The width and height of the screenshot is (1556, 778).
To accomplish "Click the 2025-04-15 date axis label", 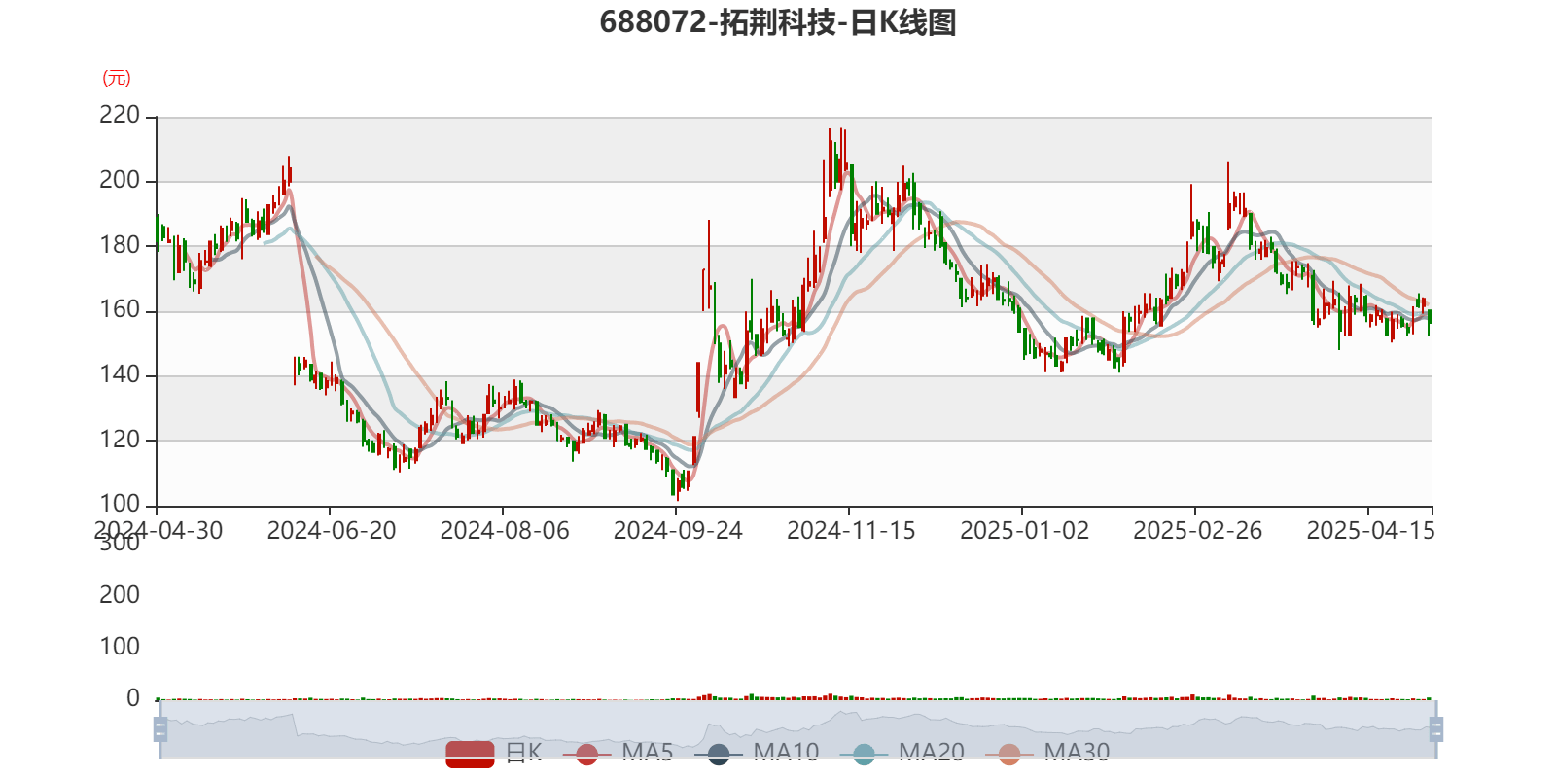I will pos(1370,531).
